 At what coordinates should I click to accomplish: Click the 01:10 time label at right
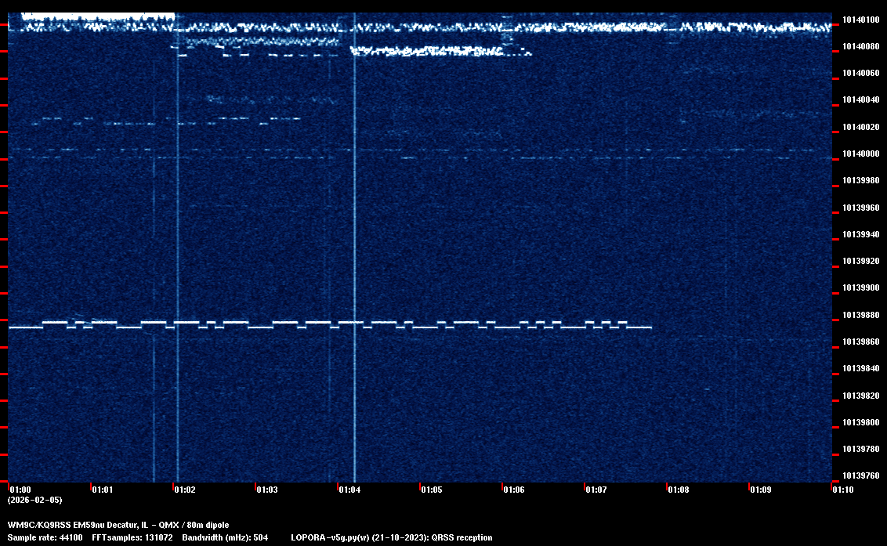tap(842, 490)
